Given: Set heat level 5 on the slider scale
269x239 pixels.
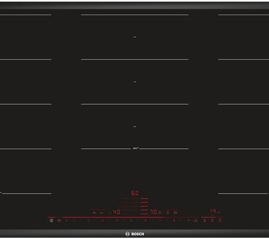Looking at the screenshot, I should pos(131,220).
